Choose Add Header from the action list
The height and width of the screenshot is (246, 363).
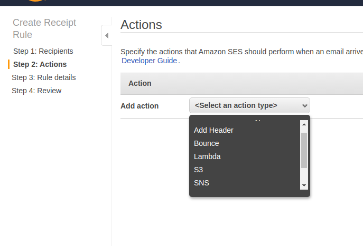(x=213, y=130)
